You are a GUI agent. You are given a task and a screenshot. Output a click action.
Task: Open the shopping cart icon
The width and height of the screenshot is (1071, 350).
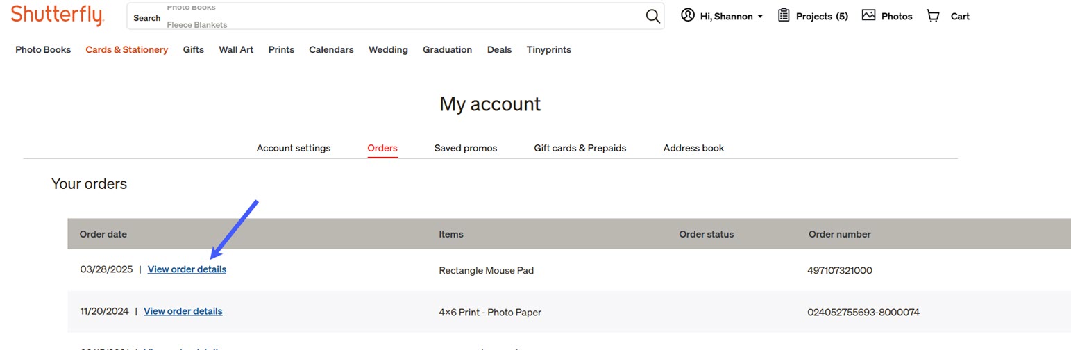(x=933, y=16)
